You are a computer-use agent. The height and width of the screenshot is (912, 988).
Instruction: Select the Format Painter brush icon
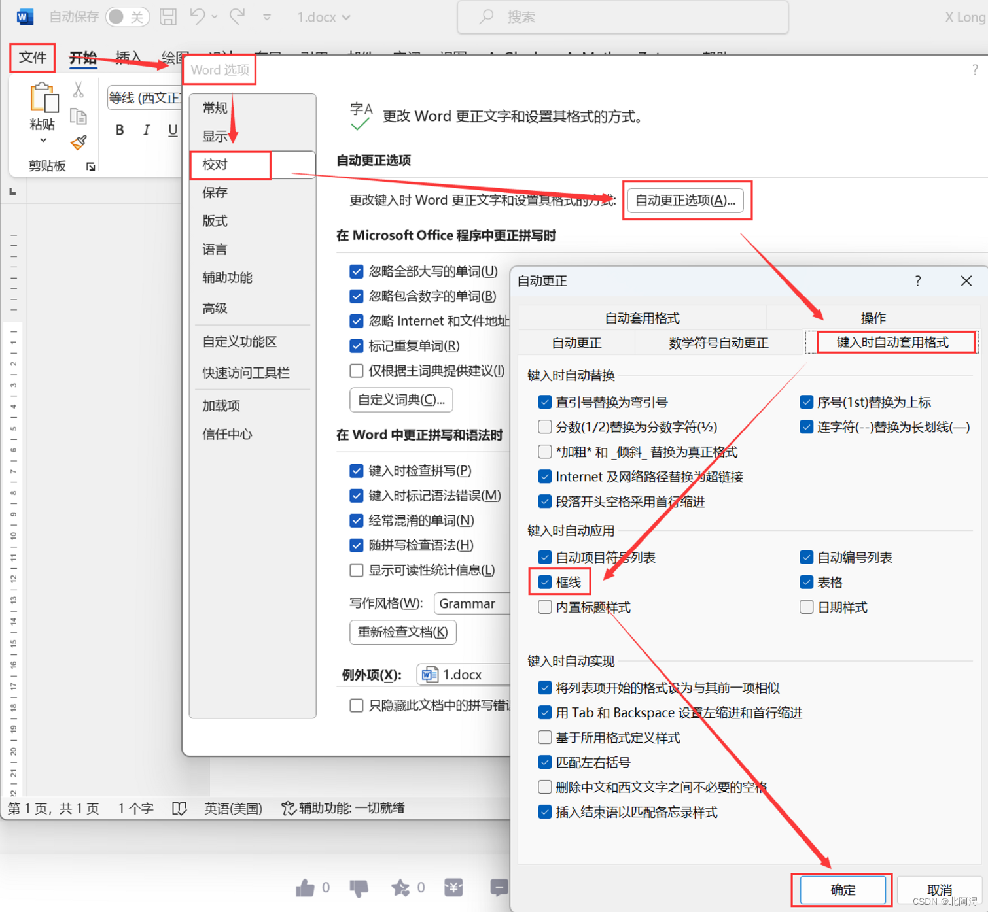(79, 143)
